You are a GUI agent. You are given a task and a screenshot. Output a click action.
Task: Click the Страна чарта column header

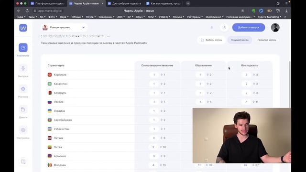coord(56,65)
